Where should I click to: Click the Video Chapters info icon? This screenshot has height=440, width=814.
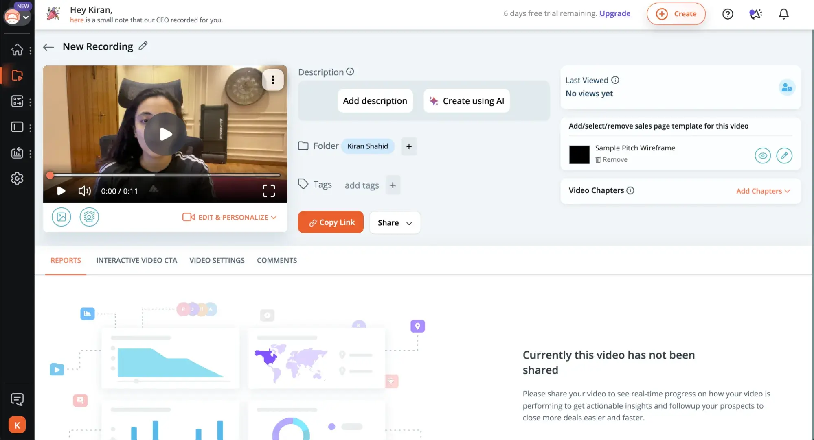point(630,191)
